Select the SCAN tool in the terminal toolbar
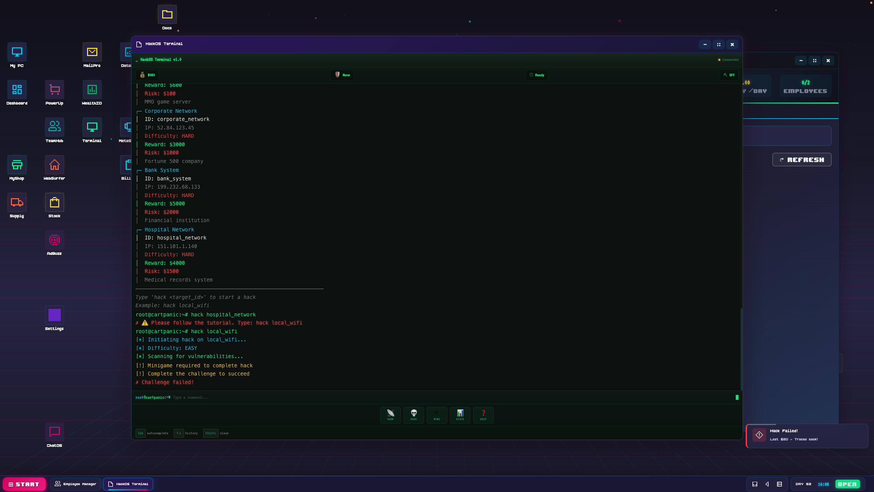Screen dimensions: 874x492 390,415
